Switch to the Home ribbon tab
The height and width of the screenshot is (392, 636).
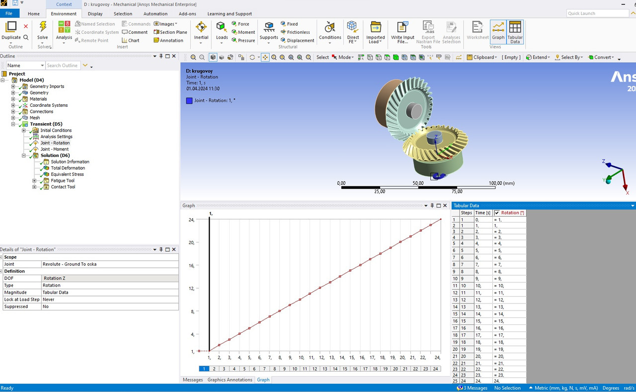(34, 13)
